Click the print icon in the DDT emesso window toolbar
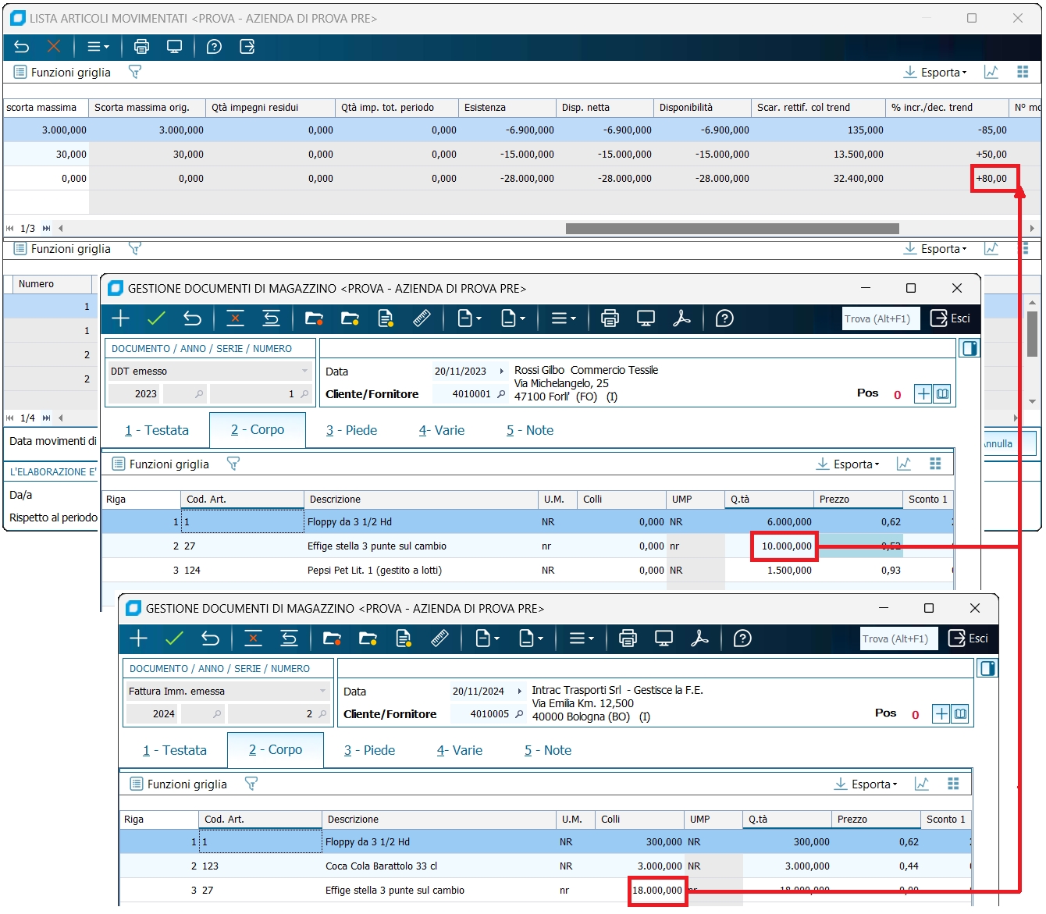 click(x=610, y=318)
